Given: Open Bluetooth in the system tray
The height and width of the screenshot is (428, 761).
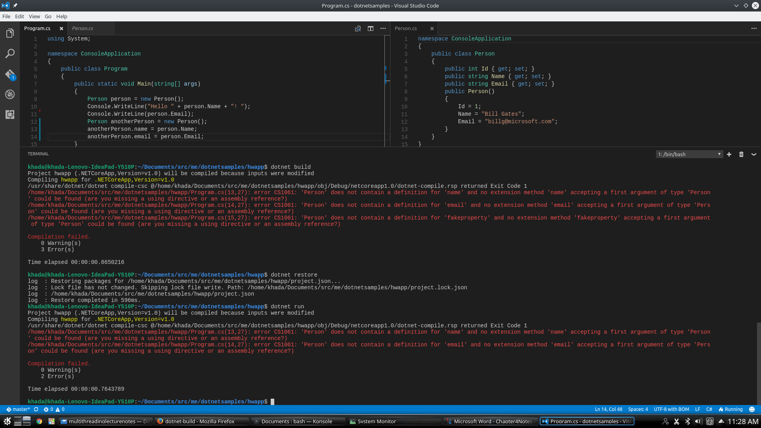Looking at the screenshot, I should point(688,421).
